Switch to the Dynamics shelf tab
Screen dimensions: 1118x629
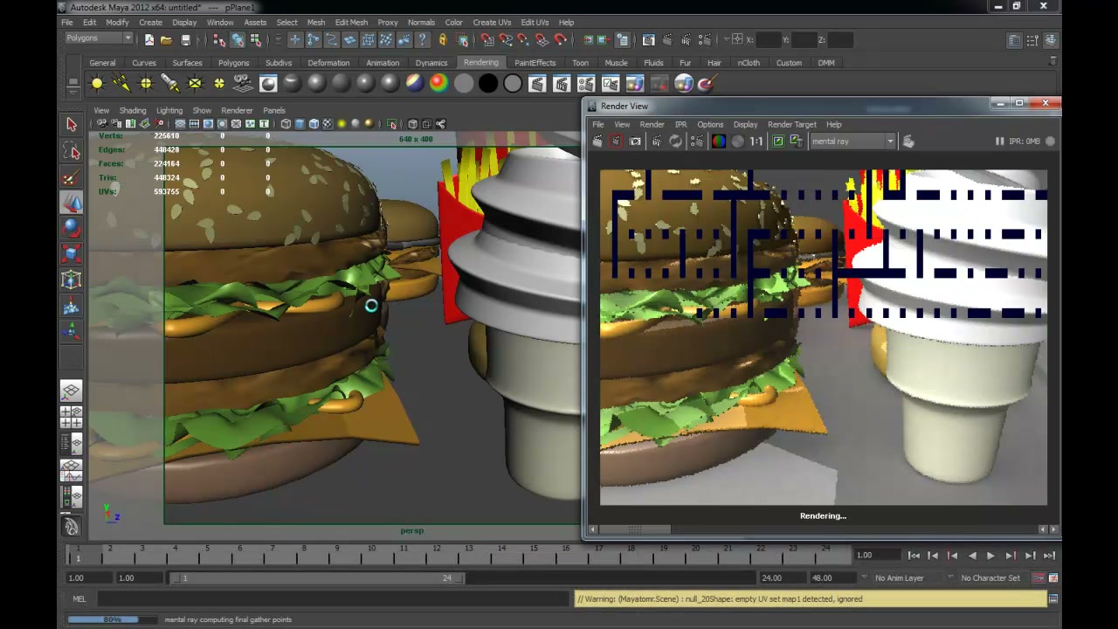431,63
